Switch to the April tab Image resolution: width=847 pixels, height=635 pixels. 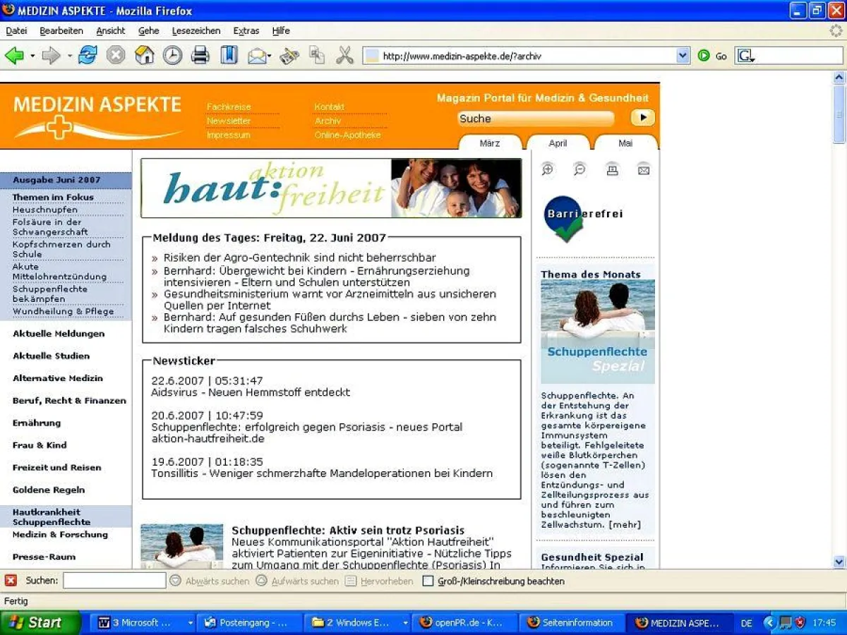(558, 143)
